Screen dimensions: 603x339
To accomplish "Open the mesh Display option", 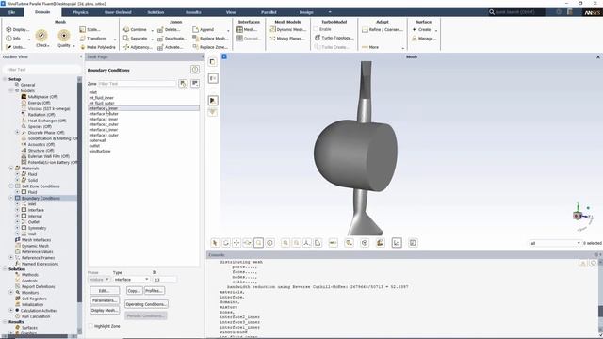I will (x=17, y=29).
